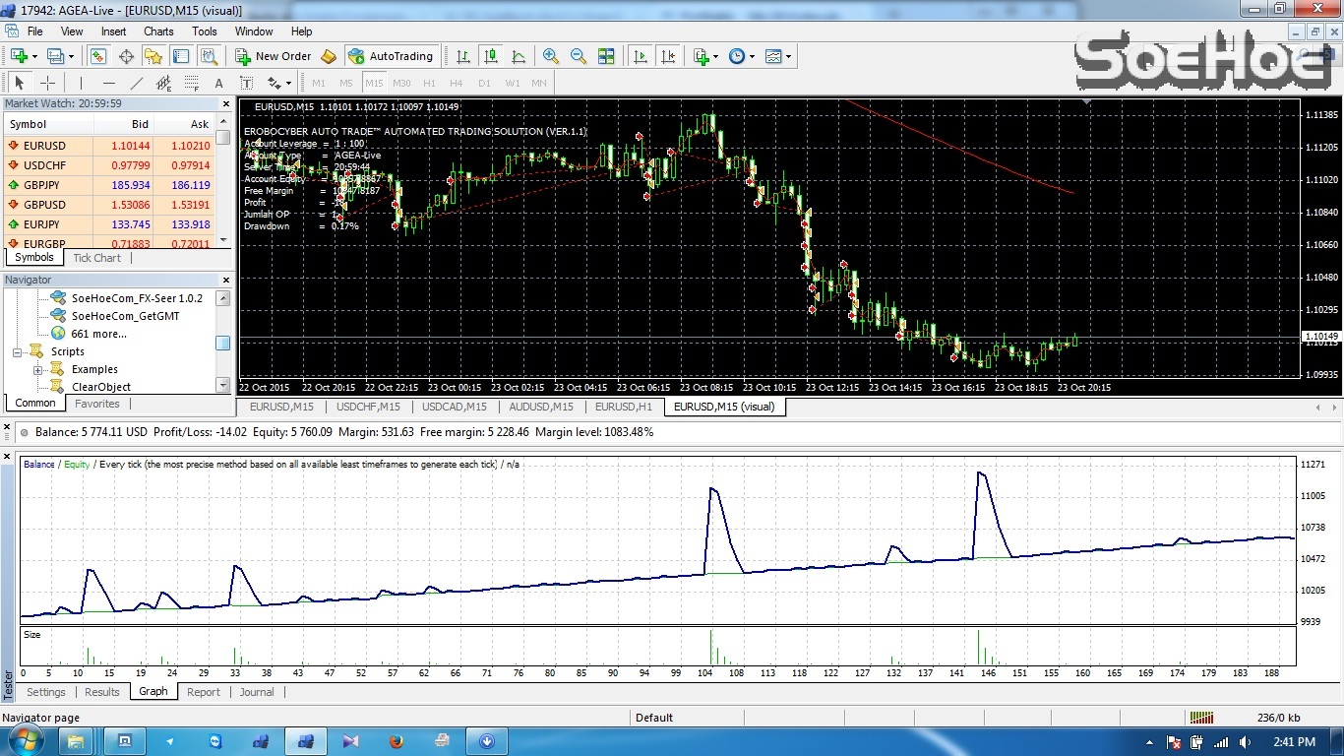The width and height of the screenshot is (1344, 756).
Task: Select EURJPY in Market Watch
Action: [41, 223]
